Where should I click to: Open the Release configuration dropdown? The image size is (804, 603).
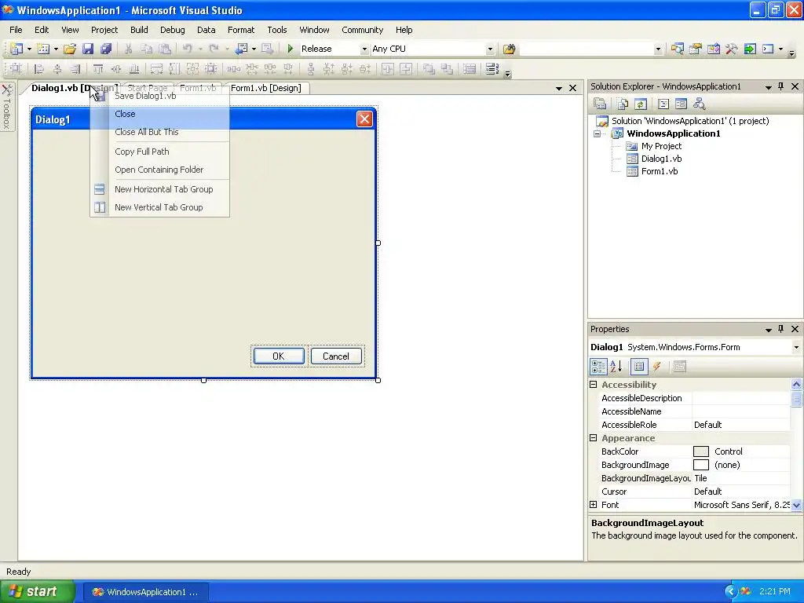pyautogui.click(x=364, y=49)
